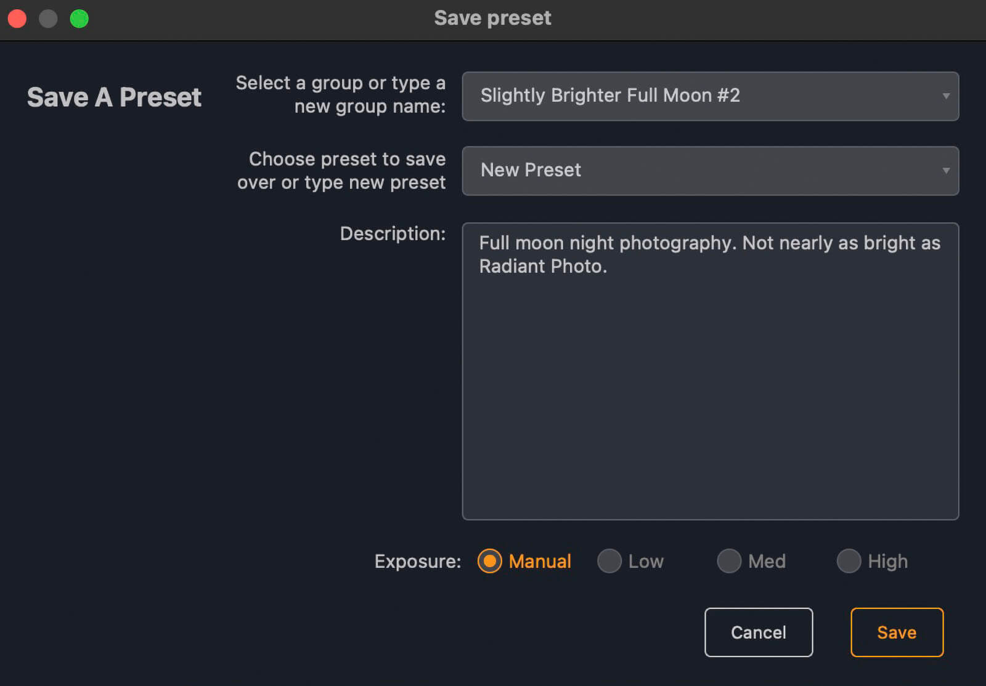This screenshot has width=986, height=686.
Task: Click the Save A Preset heading
Action: 115,97
